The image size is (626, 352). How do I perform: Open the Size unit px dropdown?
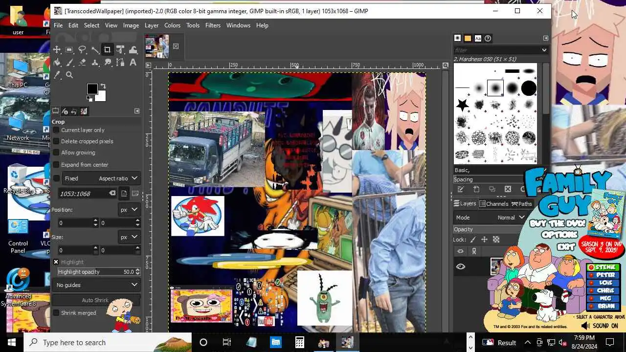click(129, 237)
